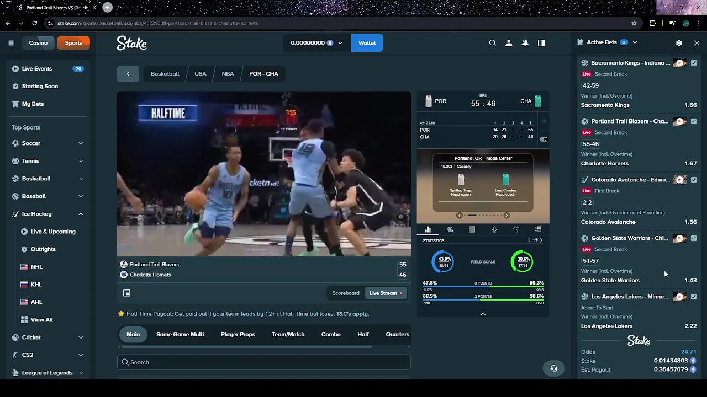Click the markets Search input field
This screenshot has width=707, height=397.
264,362
